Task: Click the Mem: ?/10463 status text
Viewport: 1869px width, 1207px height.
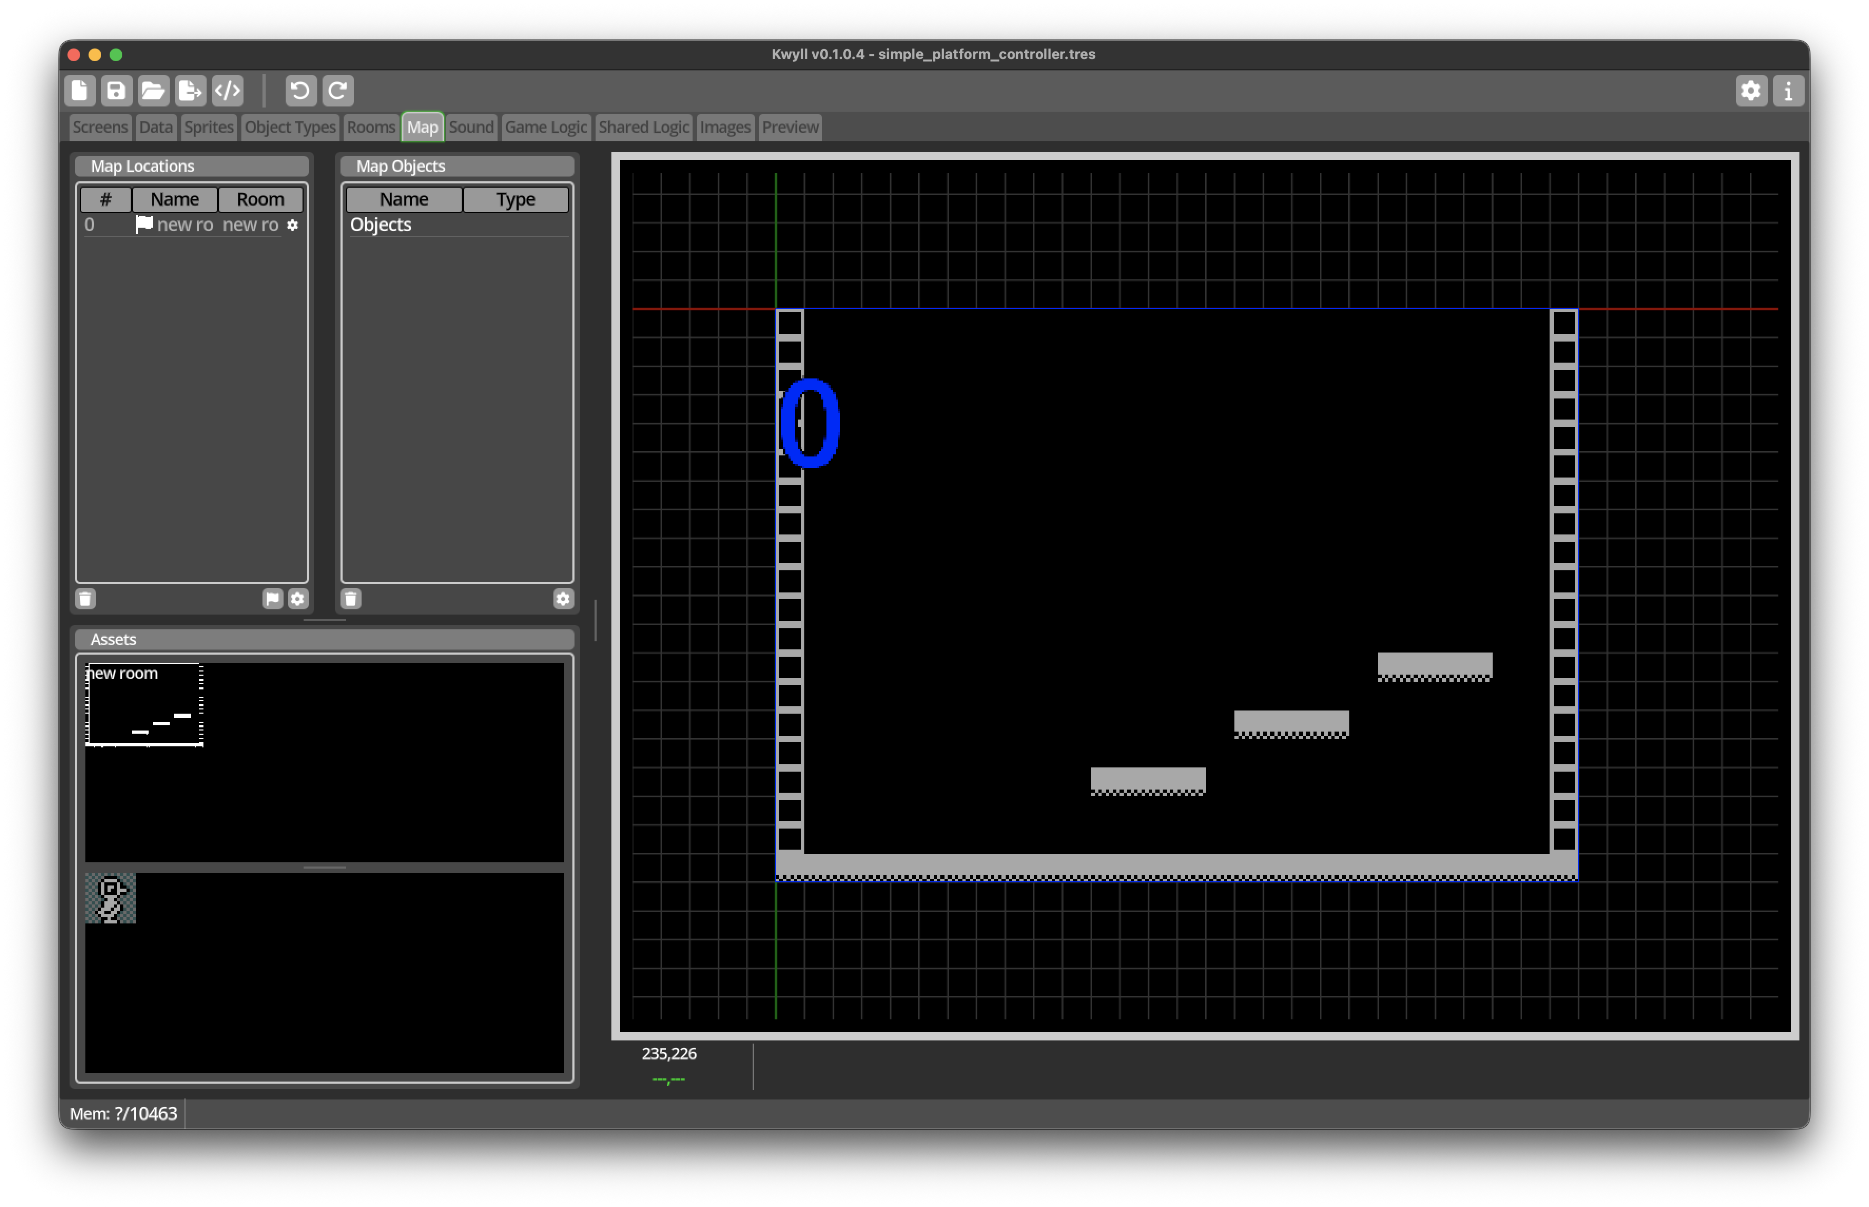Action: (x=124, y=1113)
